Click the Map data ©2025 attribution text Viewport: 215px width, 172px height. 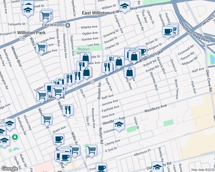pos(203,170)
